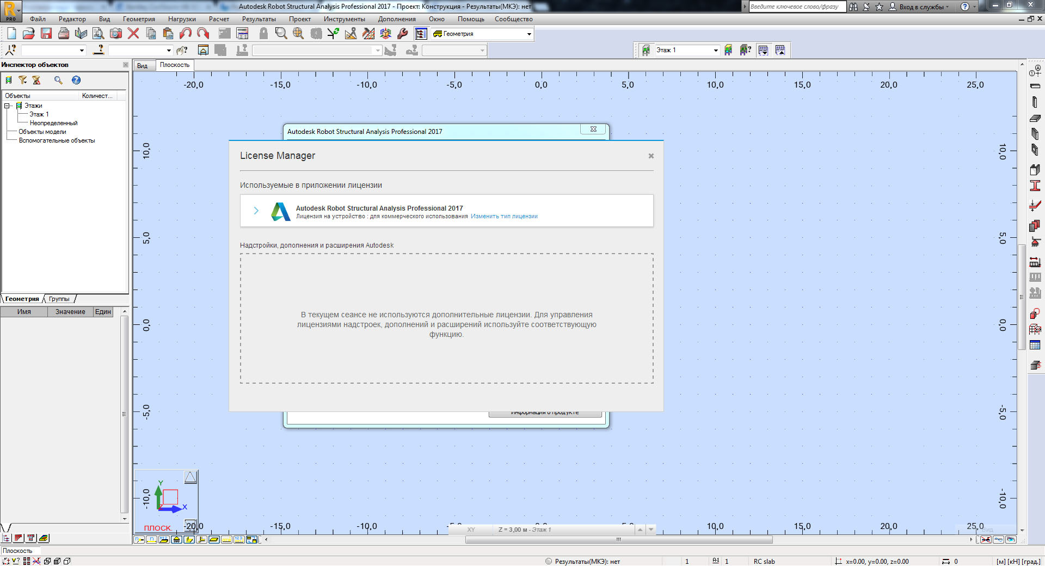Close the License Manager dialog

click(x=651, y=156)
